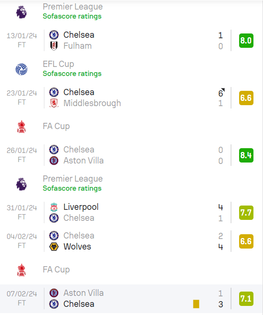This screenshot has height=315, width=263.
Task: Click the Liverpool club crest
Action: coord(54,207)
